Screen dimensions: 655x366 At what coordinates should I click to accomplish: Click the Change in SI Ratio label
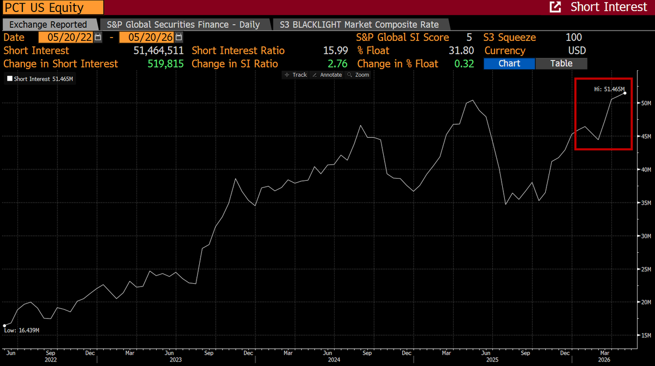pos(235,64)
